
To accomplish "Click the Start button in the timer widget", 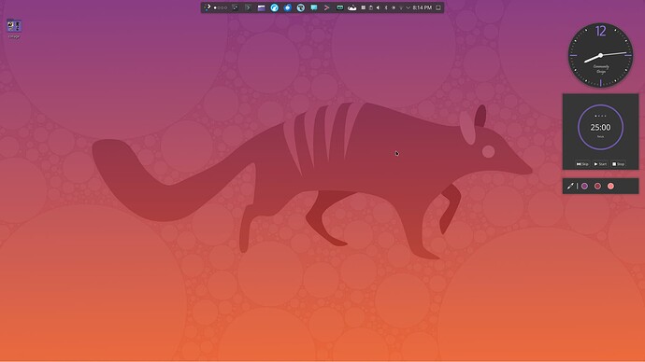I will [x=600, y=164].
